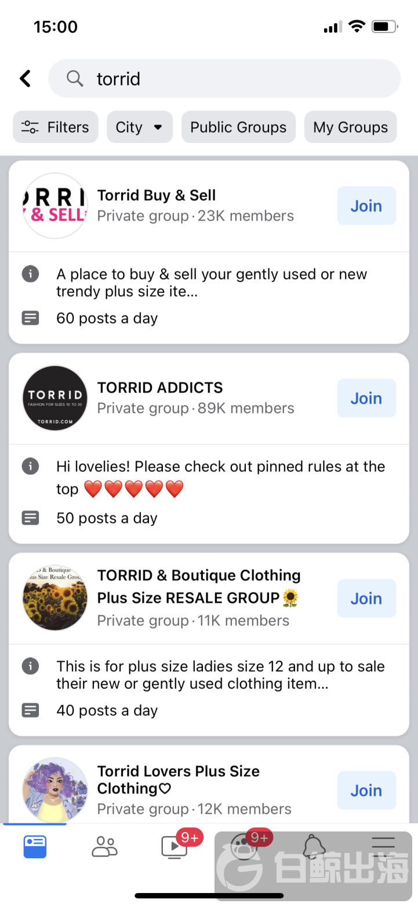This screenshot has height=907, width=418.
Task: Join the TORRID ADDICTS group
Action: tap(366, 398)
